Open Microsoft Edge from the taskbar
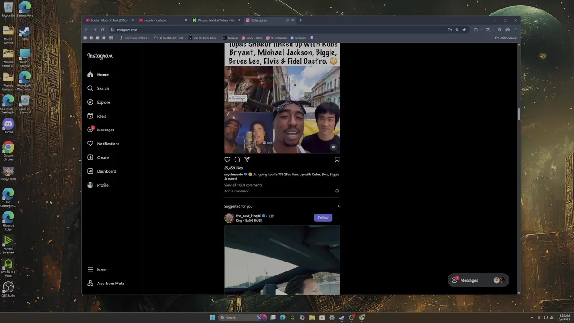 point(283,318)
